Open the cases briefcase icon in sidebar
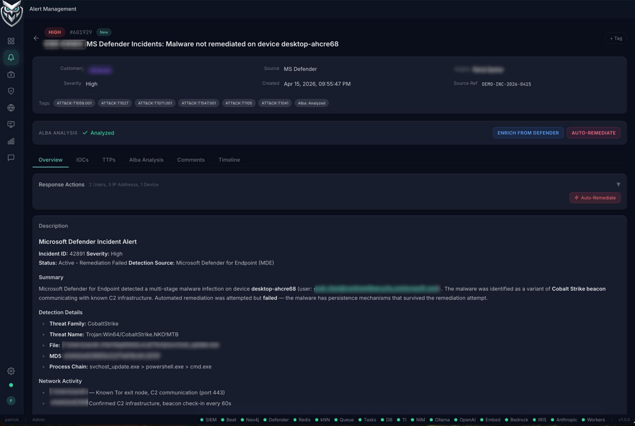635x426 pixels. [11, 74]
